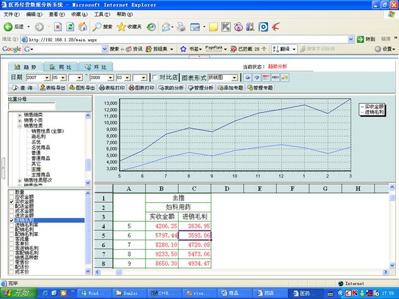The height and width of the screenshot is (299, 399).
Task: Click the table view calendar-grid icon
Action: [x=266, y=78]
